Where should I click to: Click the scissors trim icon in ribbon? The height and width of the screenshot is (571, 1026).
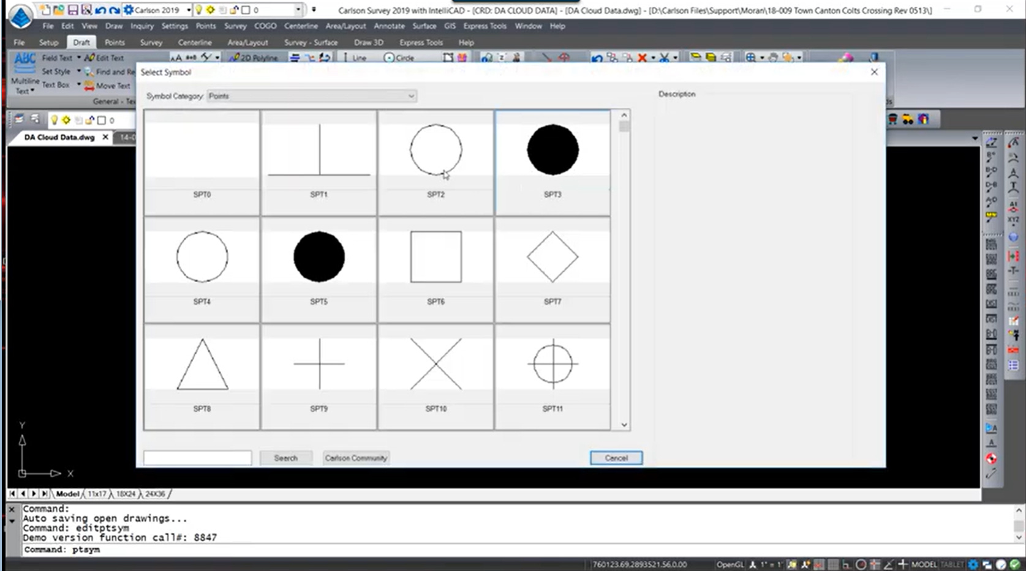coord(664,58)
